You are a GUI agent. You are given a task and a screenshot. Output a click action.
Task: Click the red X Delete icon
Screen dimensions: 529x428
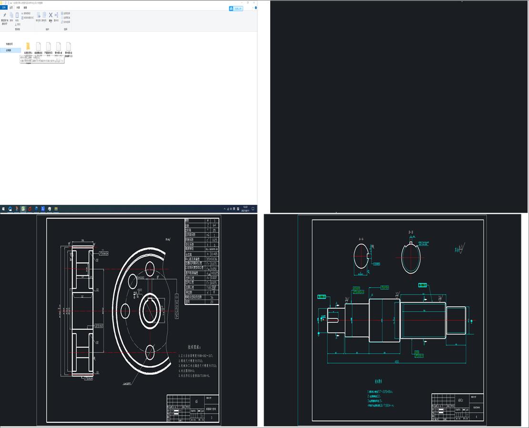pyautogui.click(x=51, y=16)
